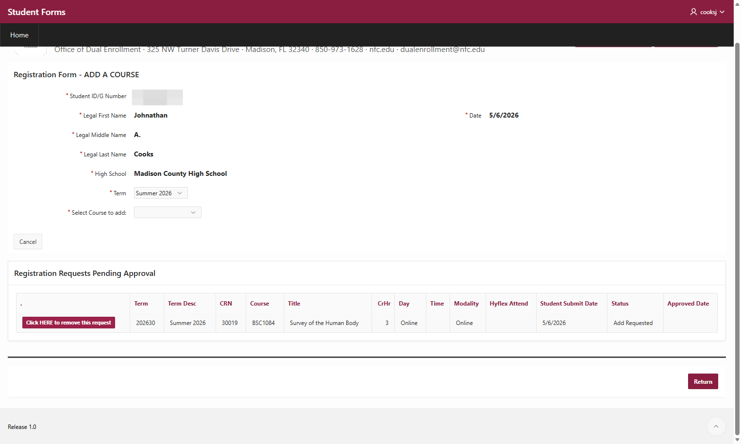Select the 202630 term cell
The image size is (741, 444).
(x=146, y=323)
